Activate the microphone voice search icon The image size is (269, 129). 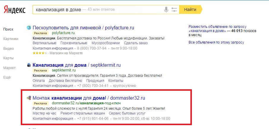[166, 9]
